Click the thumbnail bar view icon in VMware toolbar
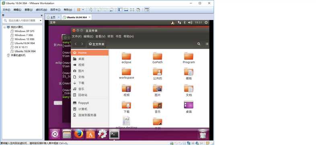316x145 pixels. [126, 10]
